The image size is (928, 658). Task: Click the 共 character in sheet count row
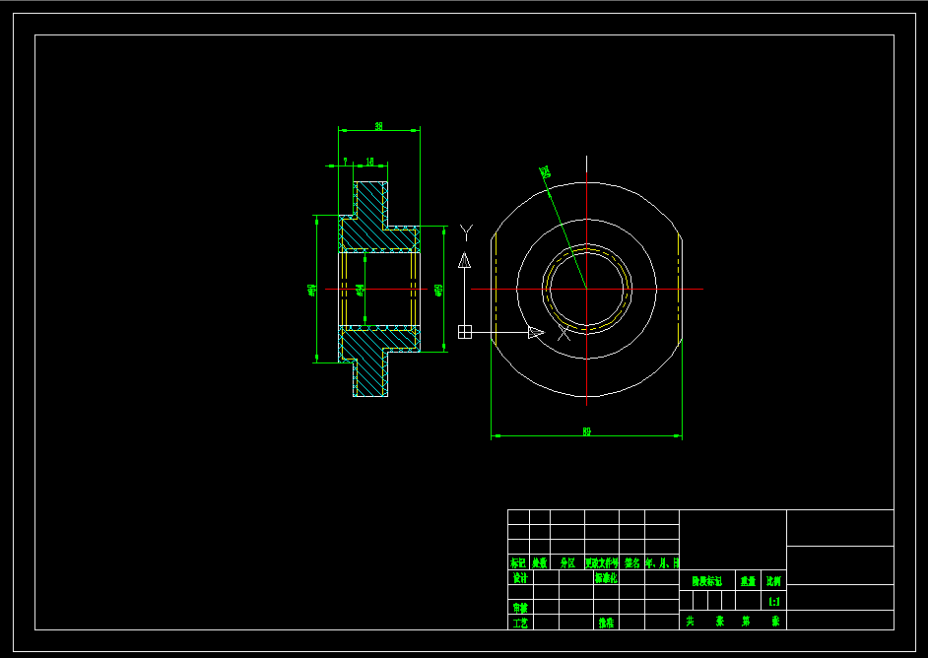click(690, 621)
